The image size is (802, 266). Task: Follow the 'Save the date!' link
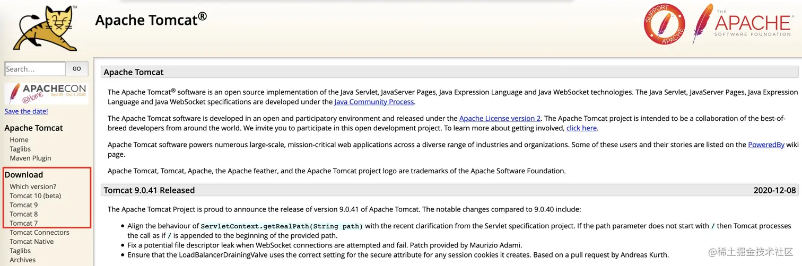(26, 111)
